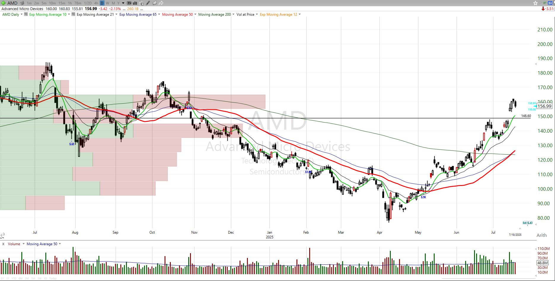Open the text drawing tool (T) icon
This screenshot has height=281, width=555.
pos(129,3)
